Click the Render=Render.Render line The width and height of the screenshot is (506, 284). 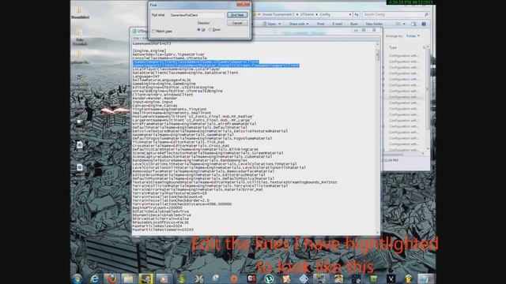[x=155, y=99]
